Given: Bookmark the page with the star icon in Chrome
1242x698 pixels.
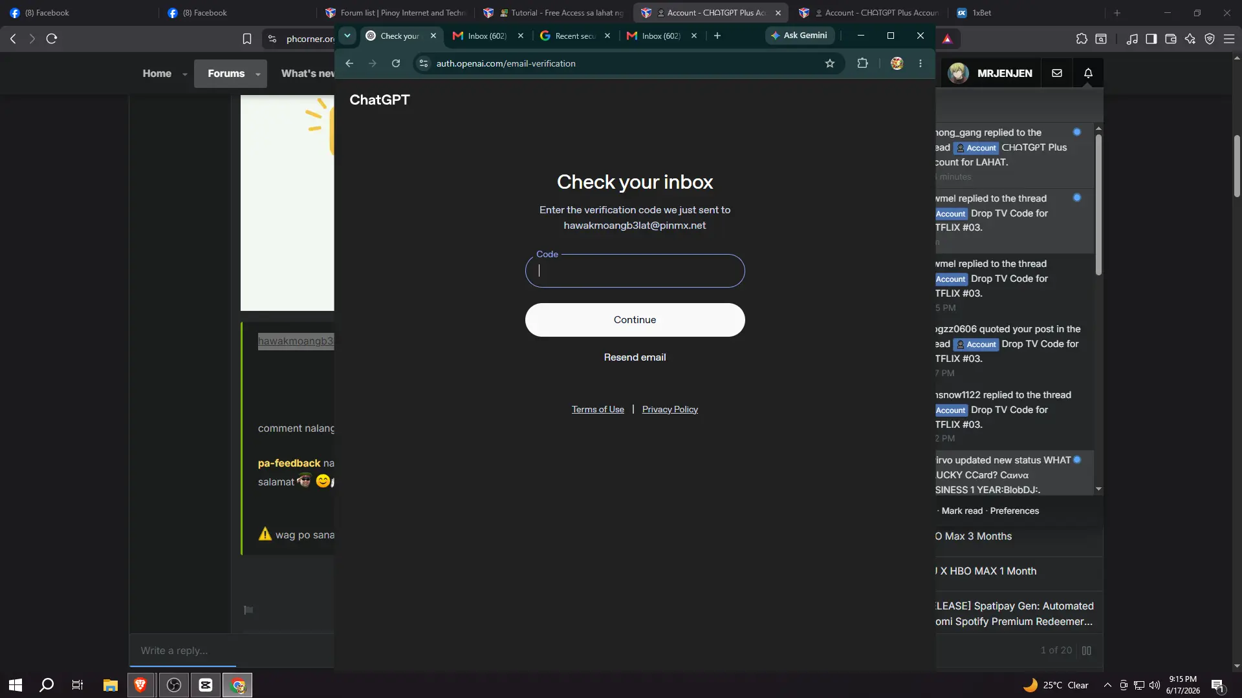Looking at the screenshot, I should tap(830, 63).
